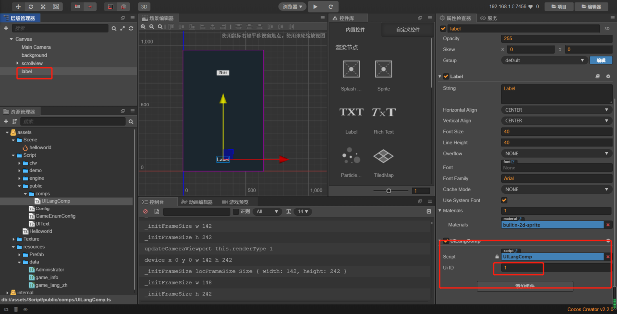
Task: Toggle the Use System Font checkbox
Action: (x=504, y=200)
